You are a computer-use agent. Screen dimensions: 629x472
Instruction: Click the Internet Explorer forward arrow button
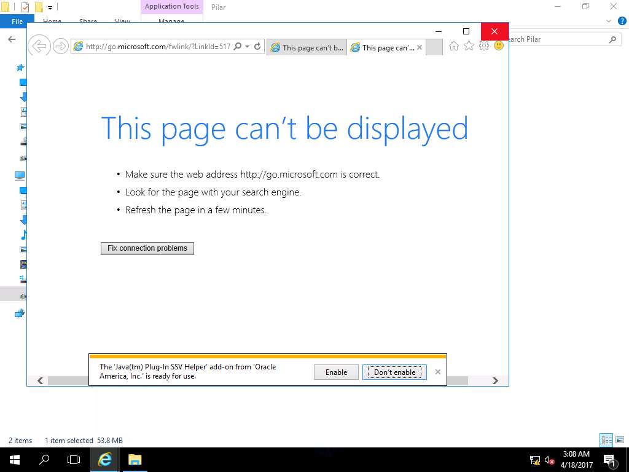[61, 46]
